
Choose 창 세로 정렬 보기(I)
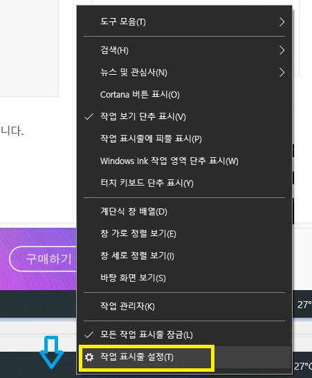click(184, 256)
